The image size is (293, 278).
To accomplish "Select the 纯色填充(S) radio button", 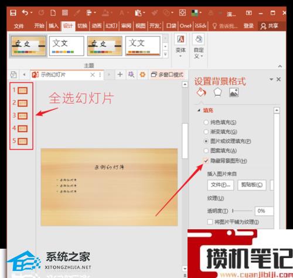I will 206,123.
